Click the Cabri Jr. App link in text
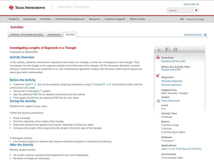Viewport: 214px width, 160px height. tap(33, 84)
